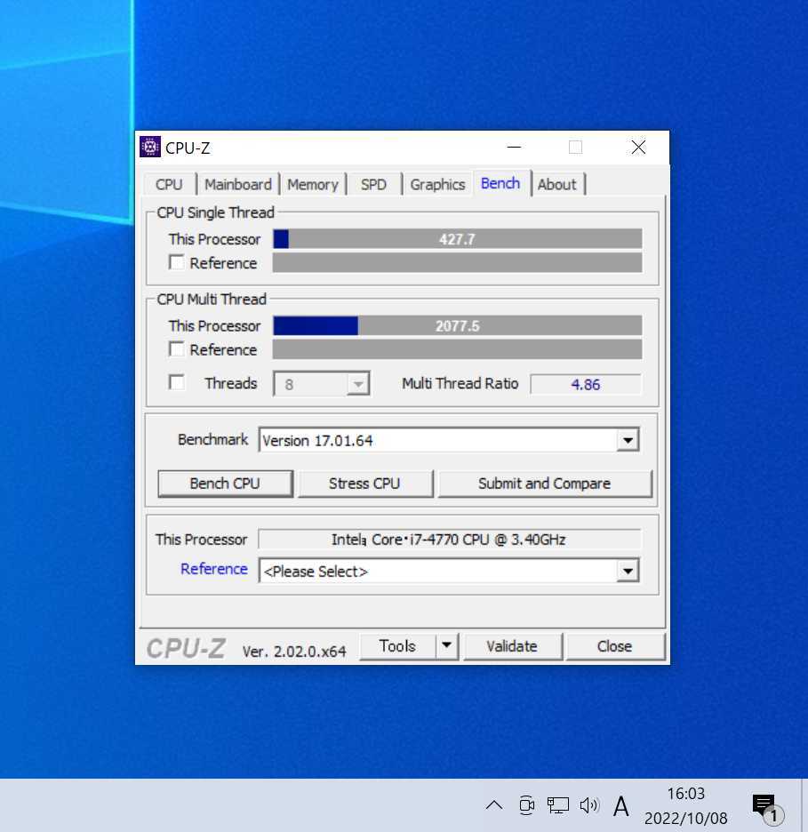View the Graphics tab
Screen dimensions: 808x832
437,184
